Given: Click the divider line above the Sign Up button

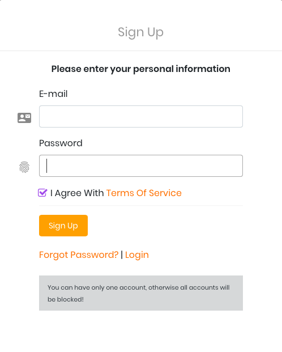Looking at the screenshot, I should [x=141, y=205].
